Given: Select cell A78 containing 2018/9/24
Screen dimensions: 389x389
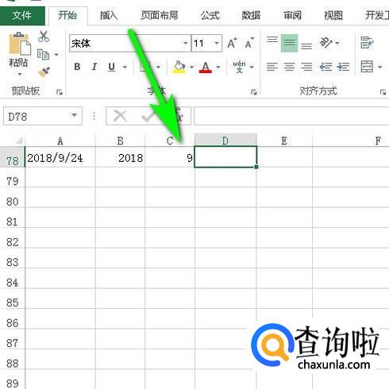Looking at the screenshot, I should click(x=60, y=158).
